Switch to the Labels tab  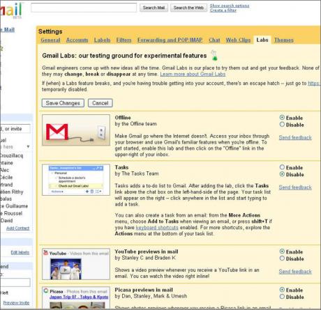coord(102,40)
